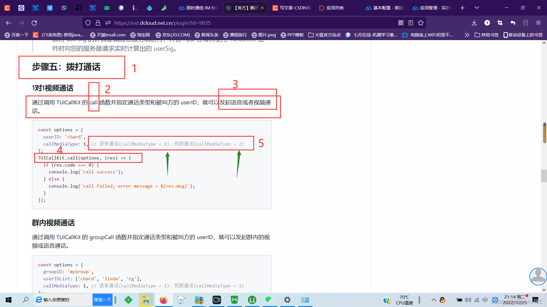The height and width of the screenshot is (307, 547).
Task: Open site permissions icon in address bar
Action: (x=108, y=23)
